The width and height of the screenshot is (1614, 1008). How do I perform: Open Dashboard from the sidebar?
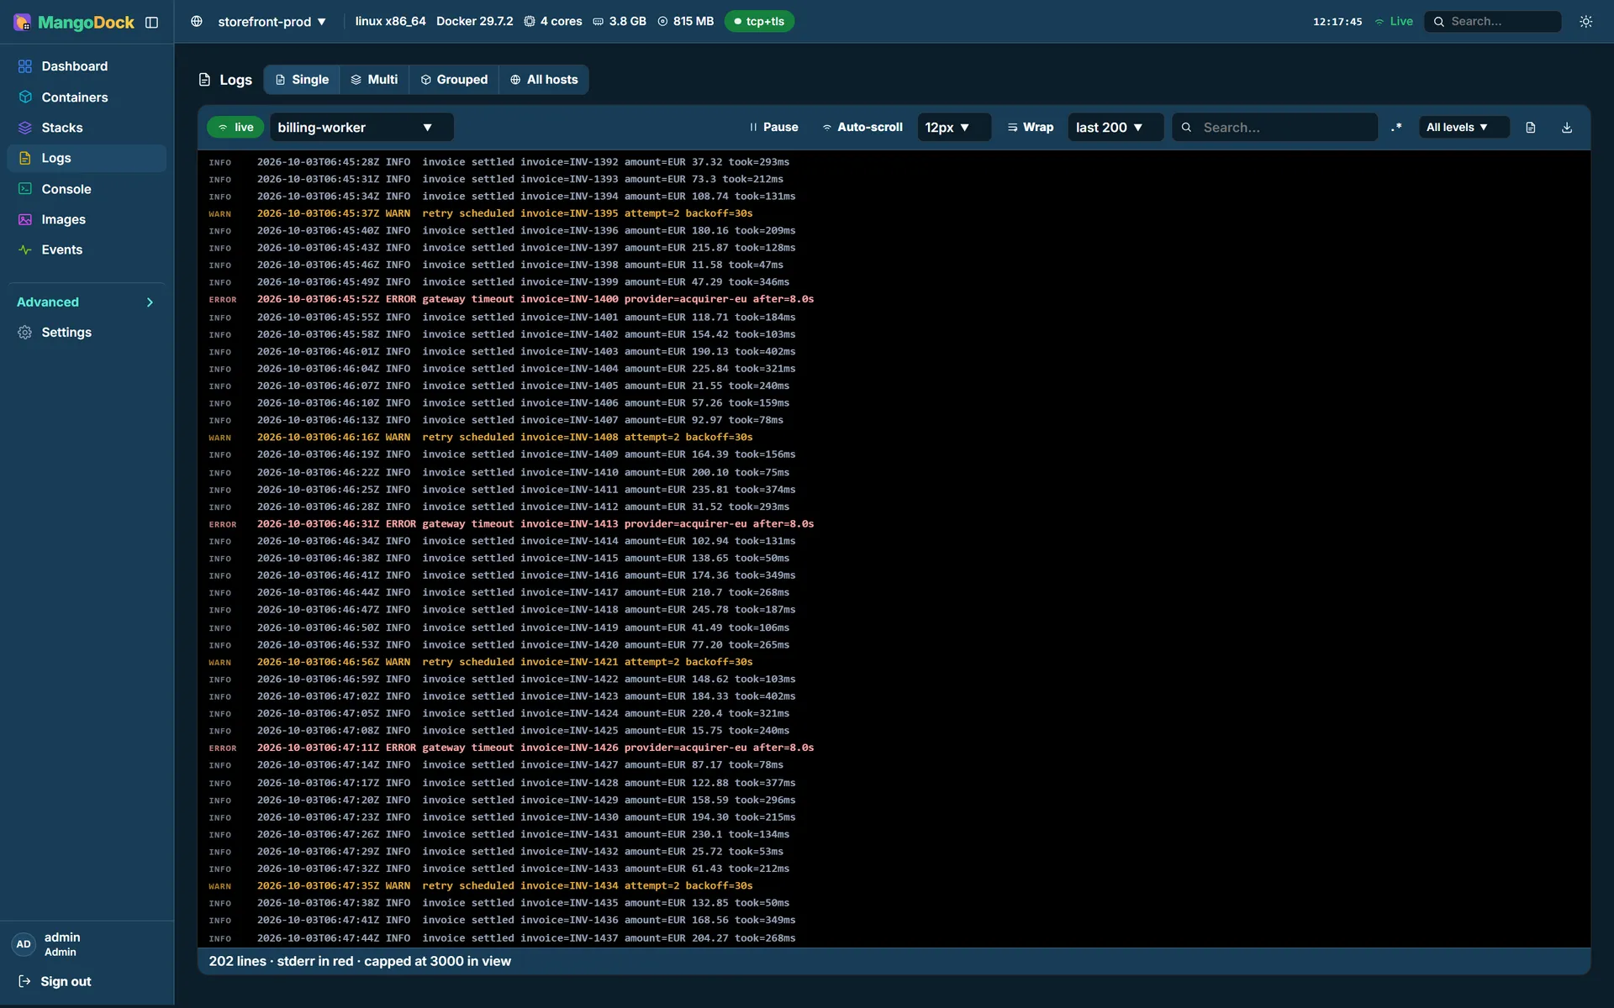point(87,66)
